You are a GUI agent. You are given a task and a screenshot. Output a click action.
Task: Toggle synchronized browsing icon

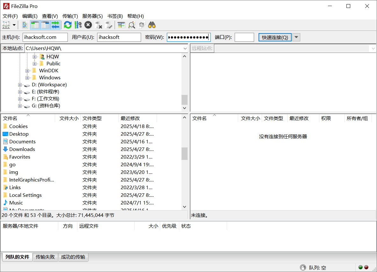click(142, 25)
